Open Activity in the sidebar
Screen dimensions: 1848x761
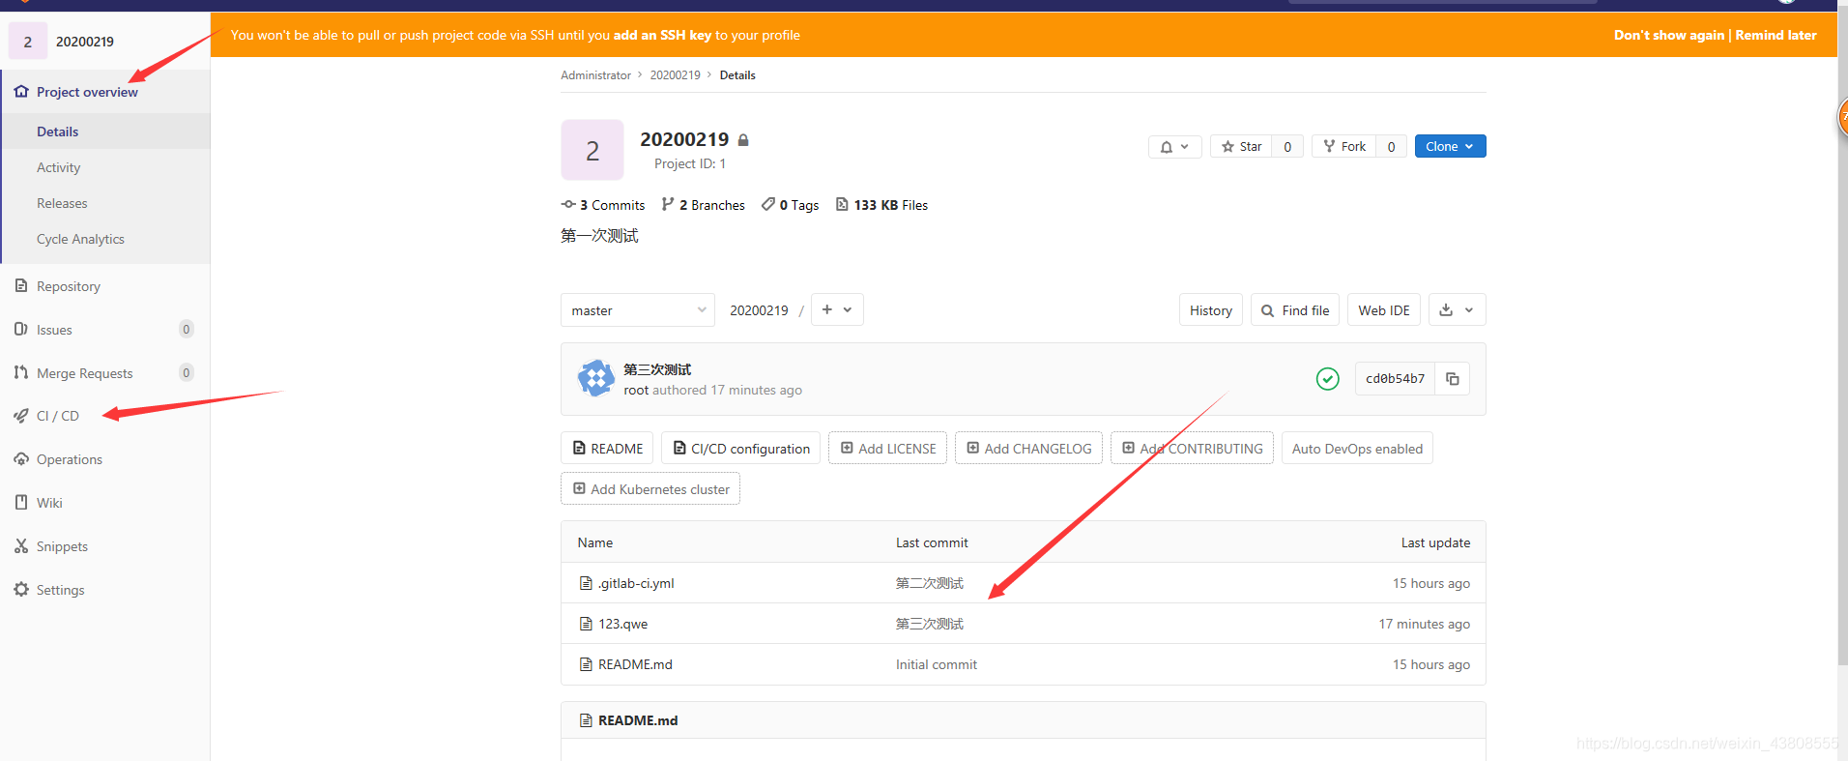[58, 167]
